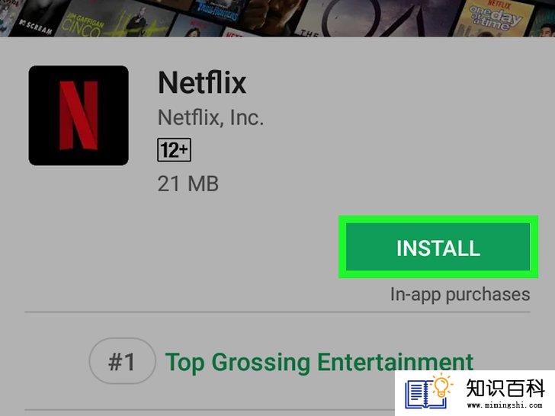Select the dark face poster beside Trollhunters
The height and width of the screenshot is (416, 555).
[273, 16]
